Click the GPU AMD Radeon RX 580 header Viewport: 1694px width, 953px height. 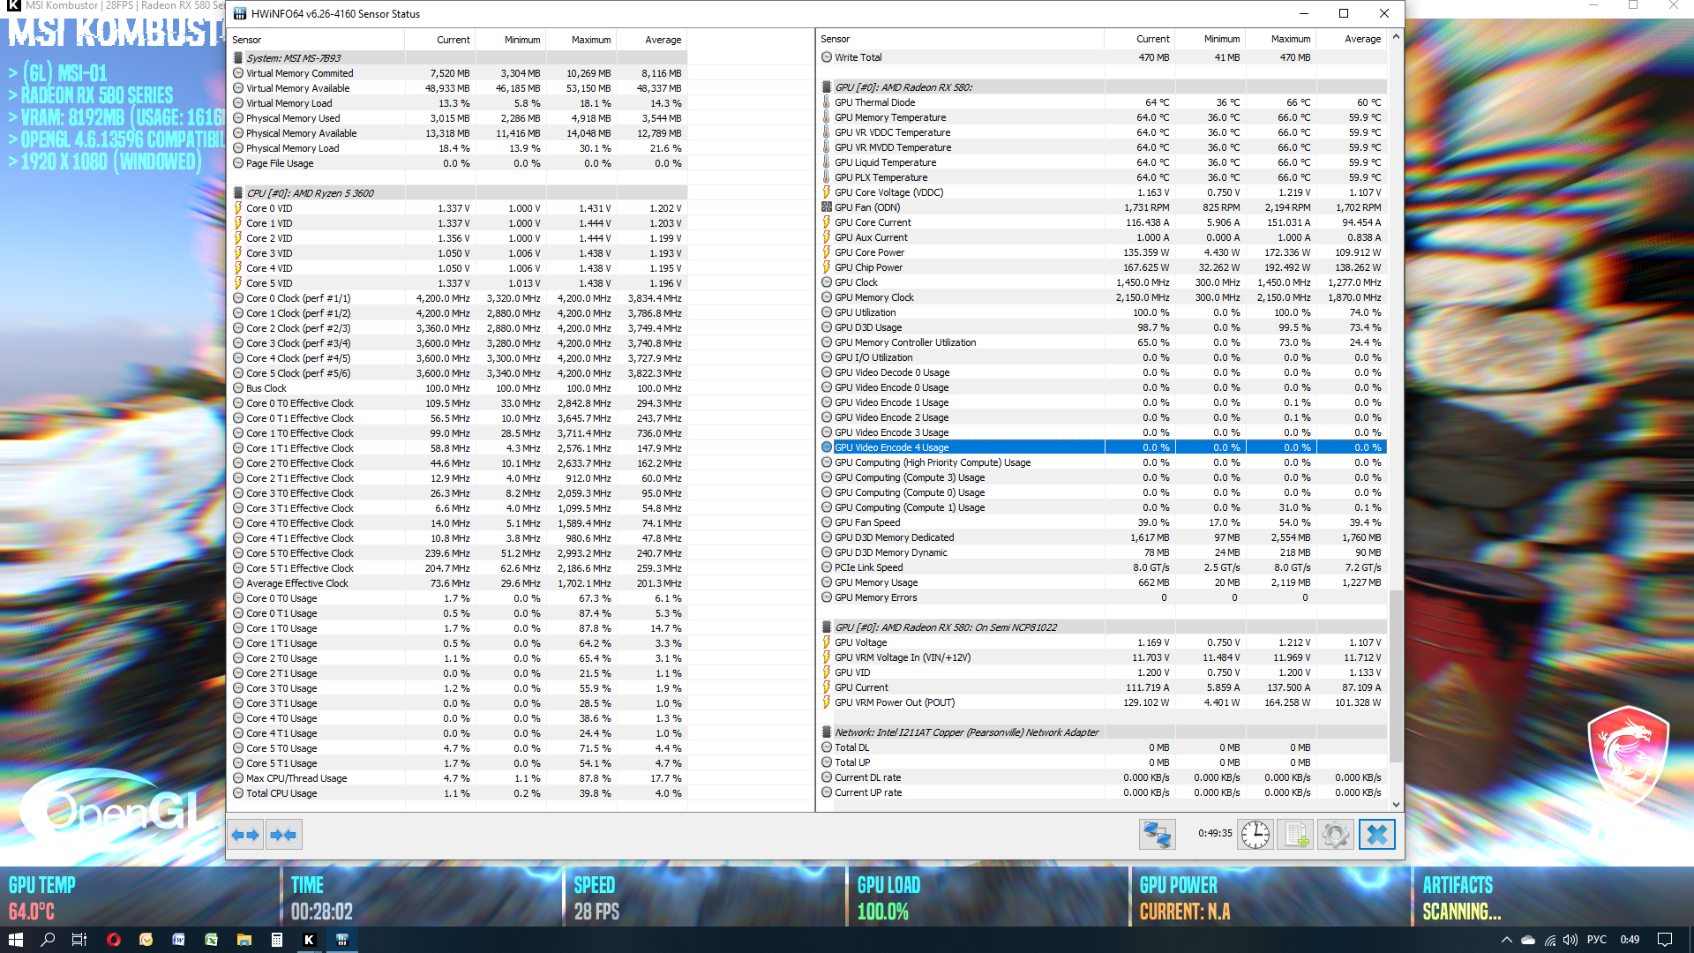[903, 87]
